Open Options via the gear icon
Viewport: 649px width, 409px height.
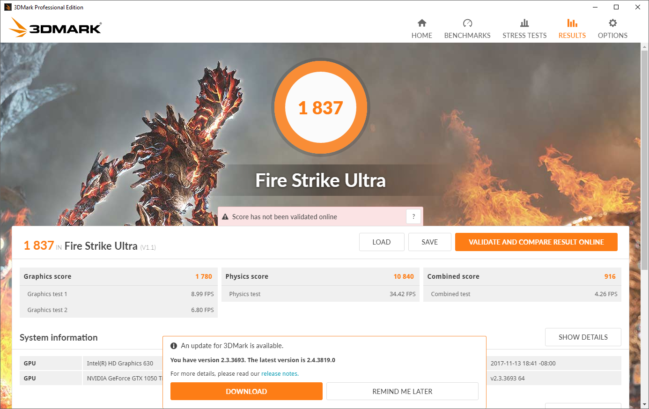612,23
